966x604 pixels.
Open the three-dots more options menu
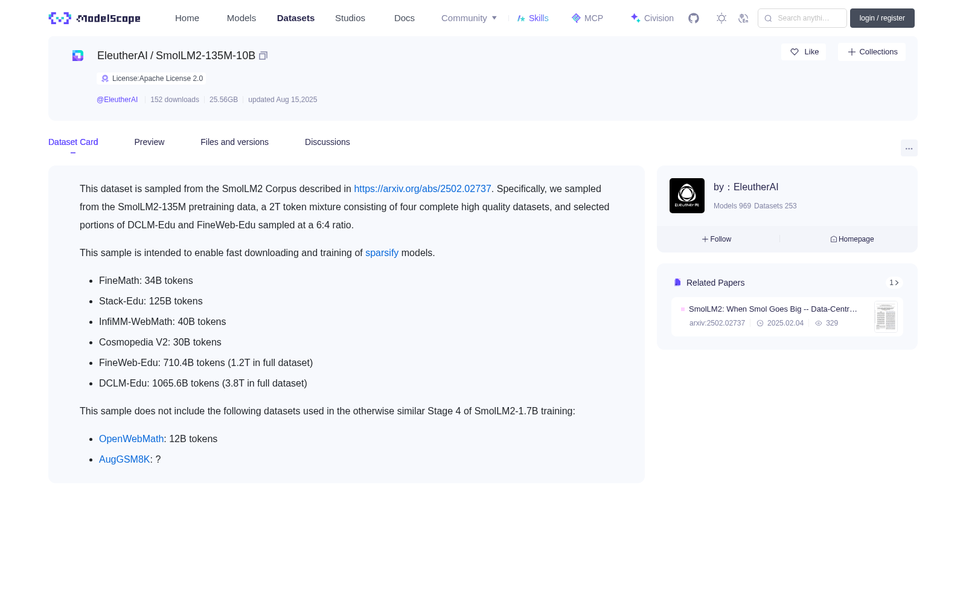pos(909,149)
